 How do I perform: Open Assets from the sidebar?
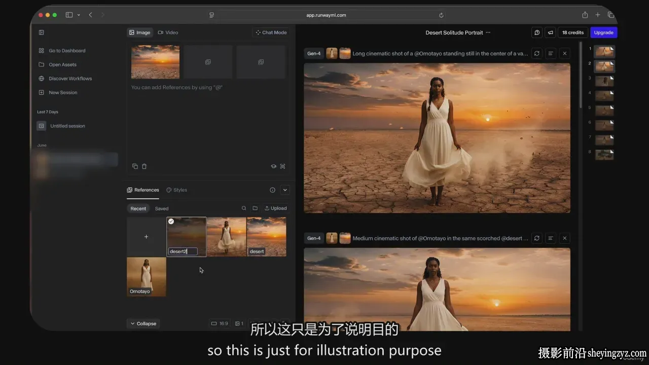click(57, 64)
